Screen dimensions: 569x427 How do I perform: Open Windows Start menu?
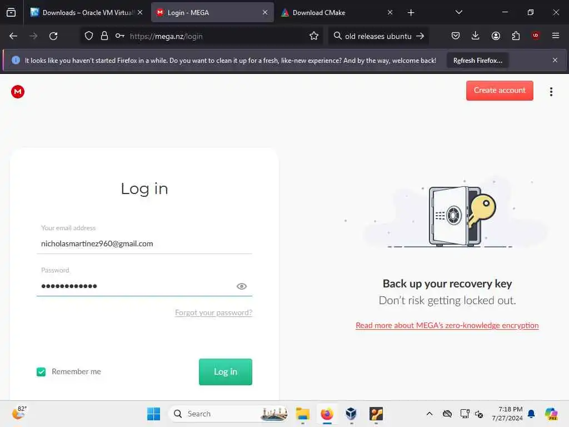(x=153, y=414)
